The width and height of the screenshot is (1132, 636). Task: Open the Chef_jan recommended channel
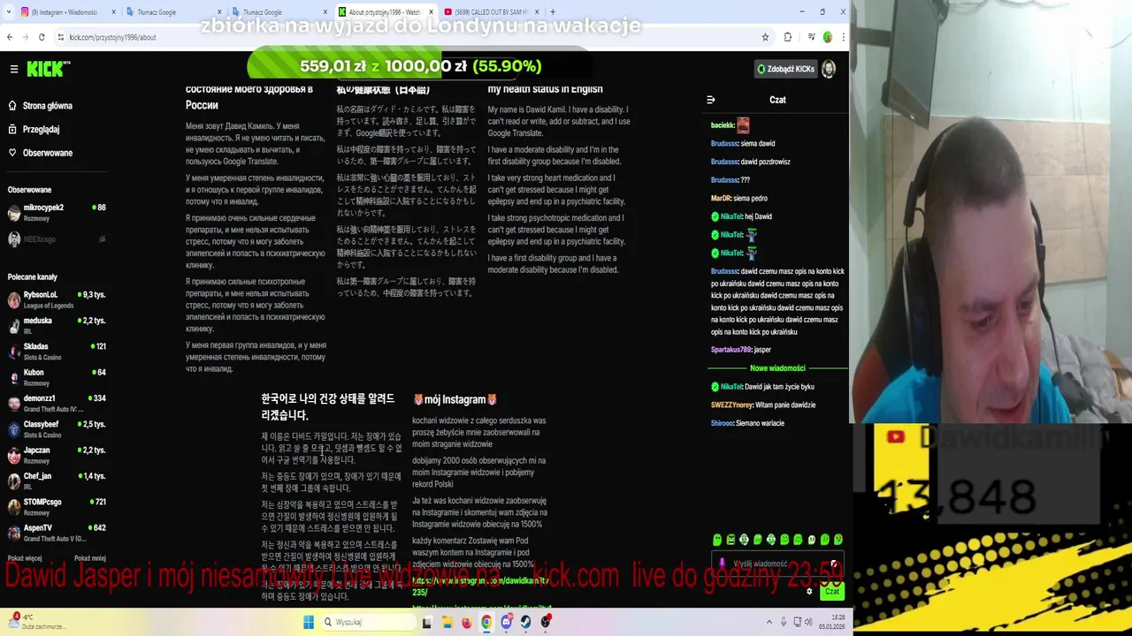[x=57, y=481]
